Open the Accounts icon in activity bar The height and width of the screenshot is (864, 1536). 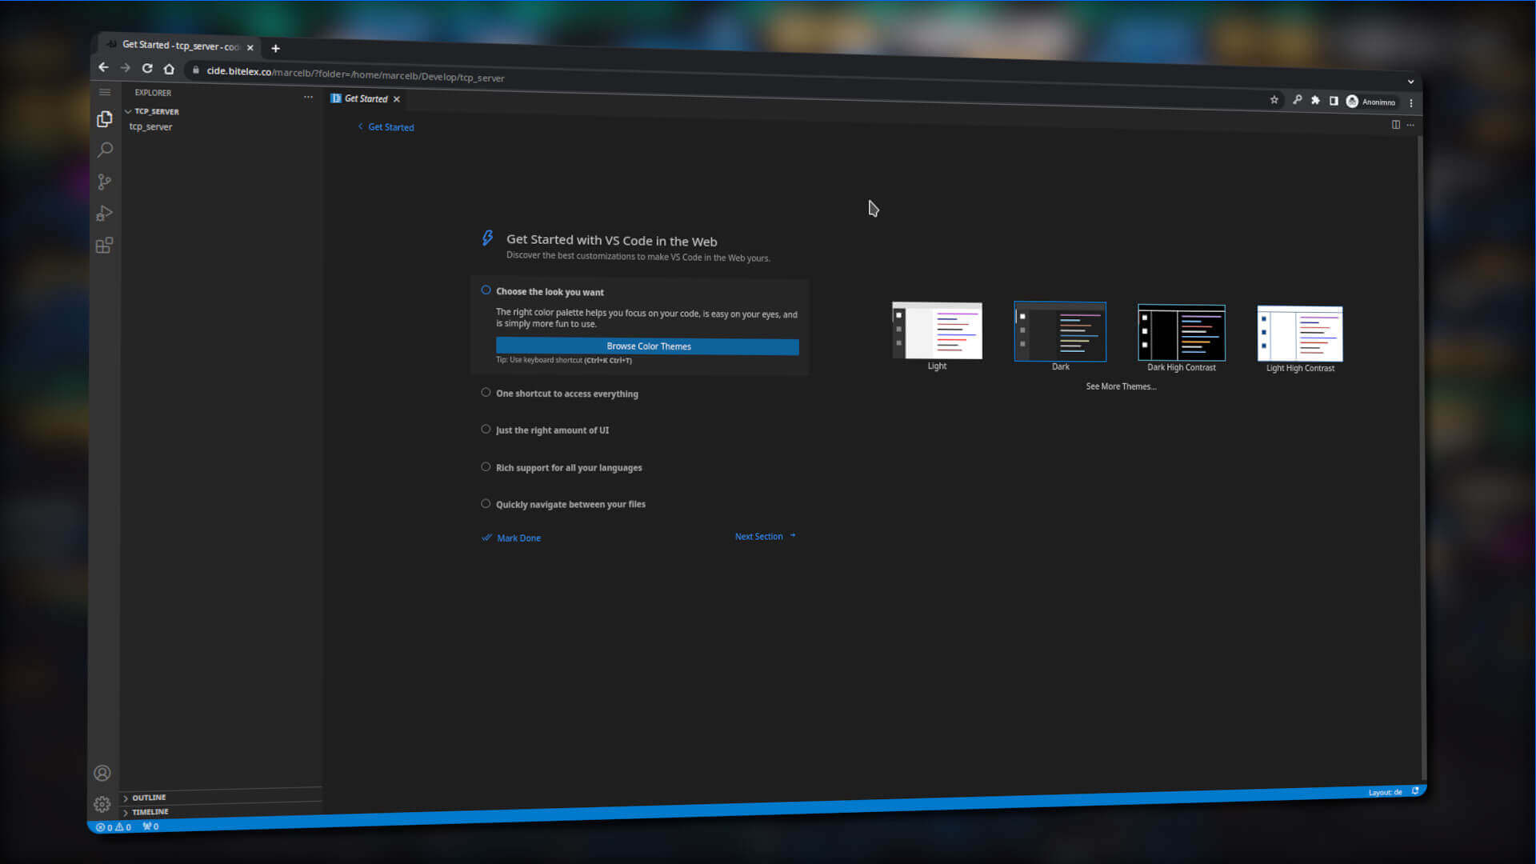click(x=102, y=774)
